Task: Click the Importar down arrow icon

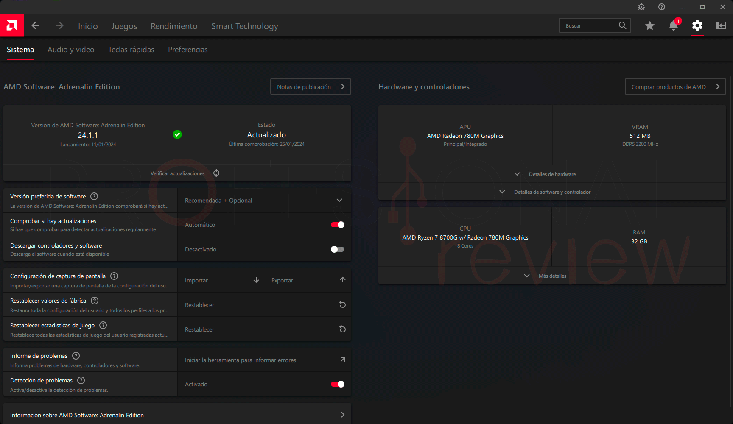Action: pos(256,280)
